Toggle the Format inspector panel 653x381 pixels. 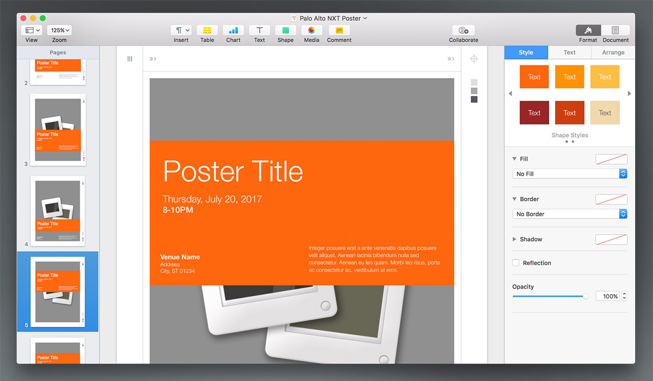click(588, 31)
